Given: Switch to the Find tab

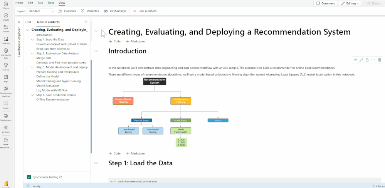Looking at the screenshot, I should pyautogui.click(x=28, y=22).
